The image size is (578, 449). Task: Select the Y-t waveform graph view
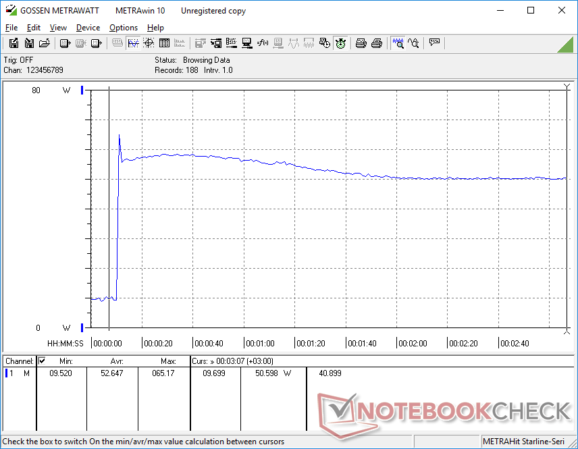point(133,43)
